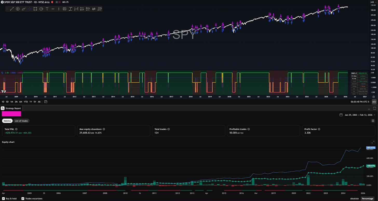Set chart range to All

39,102
